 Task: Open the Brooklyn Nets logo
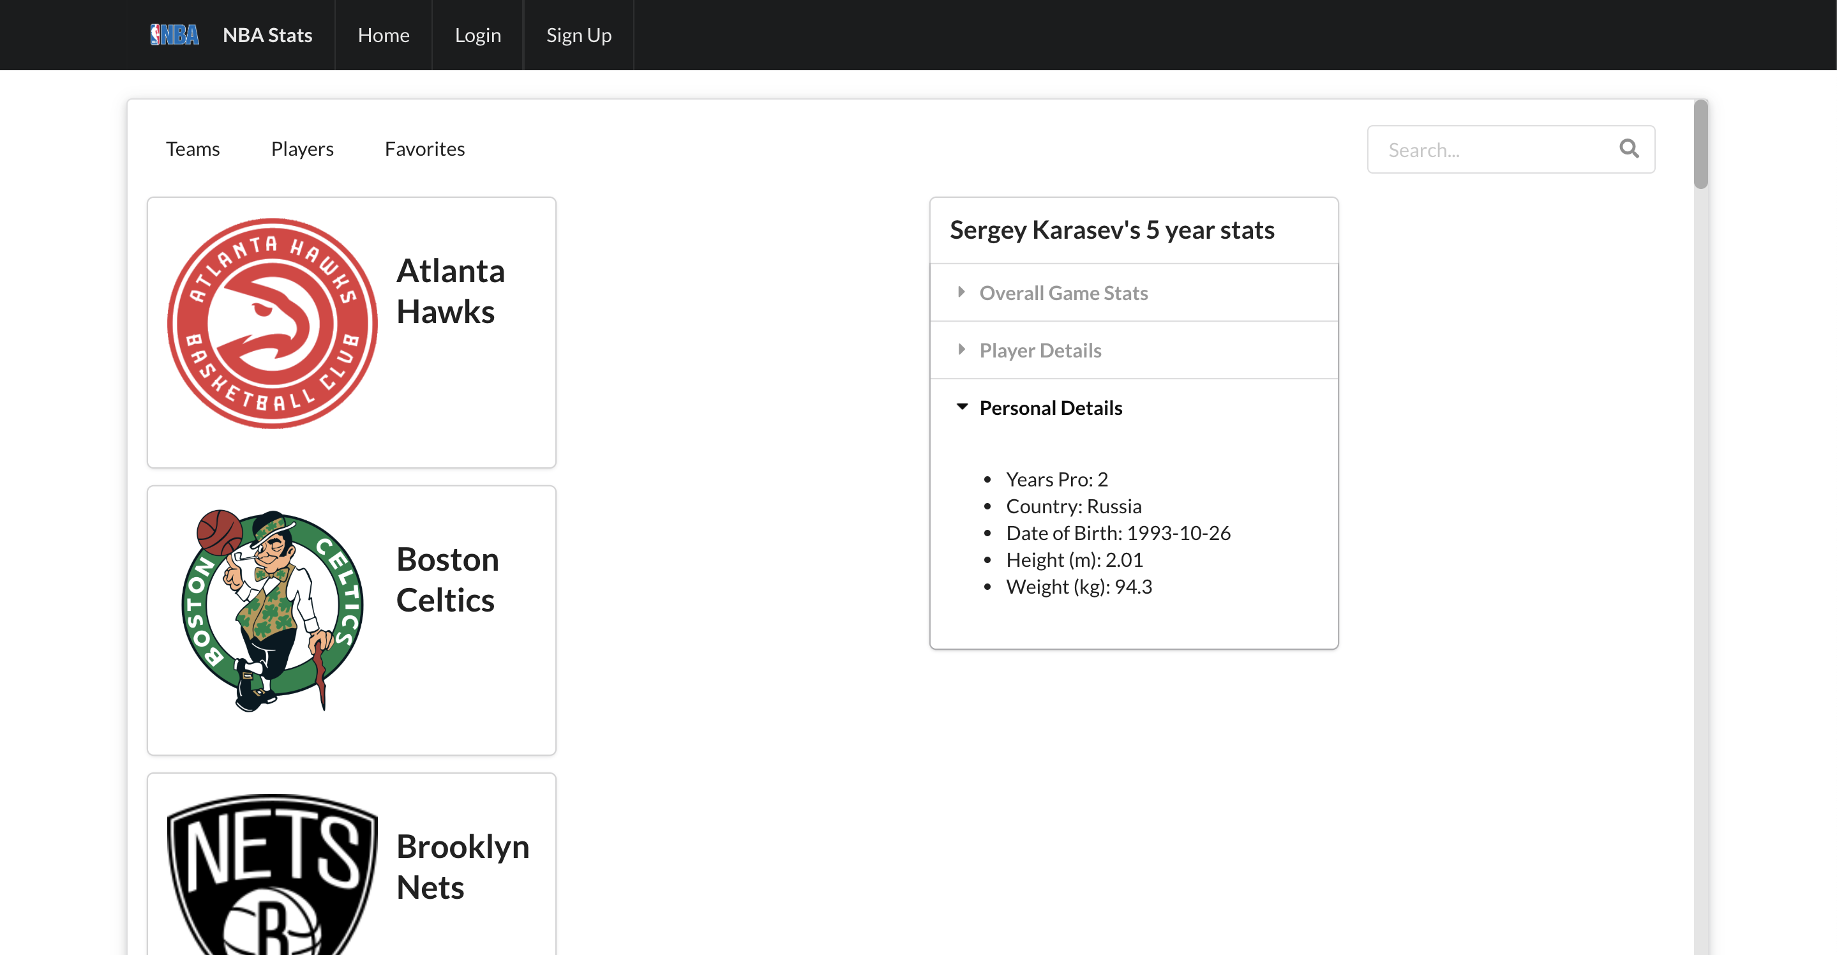point(273,875)
